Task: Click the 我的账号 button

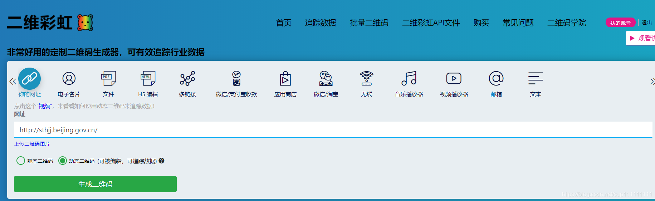Action: point(621,23)
